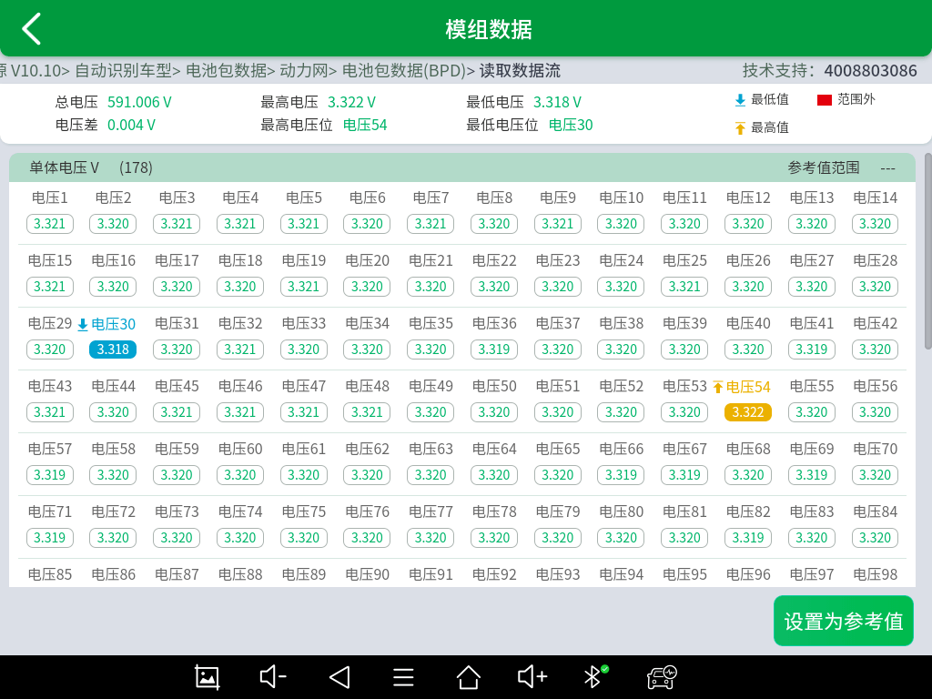Select the blue 3.318 value for 电压30

tap(113, 349)
